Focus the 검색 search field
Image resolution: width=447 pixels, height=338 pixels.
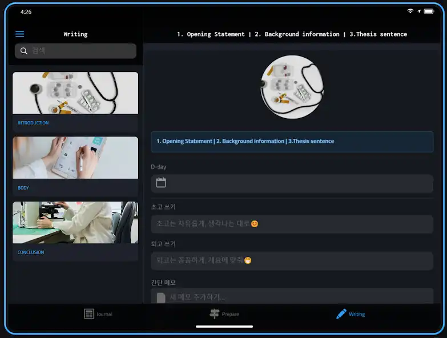pyautogui.click(x=75, y=51)
